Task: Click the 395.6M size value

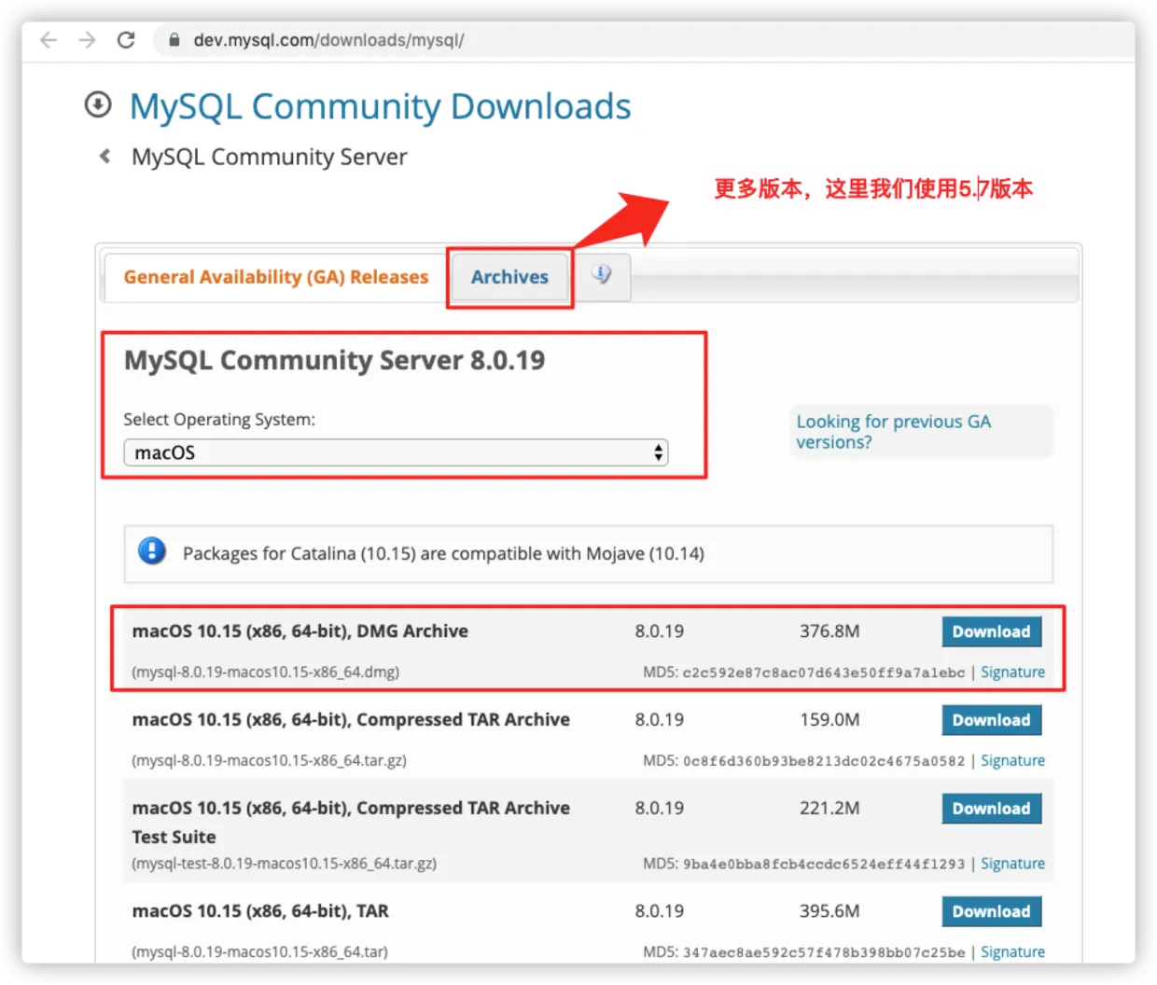Action: pyautogui.click(x=829, y=911)
